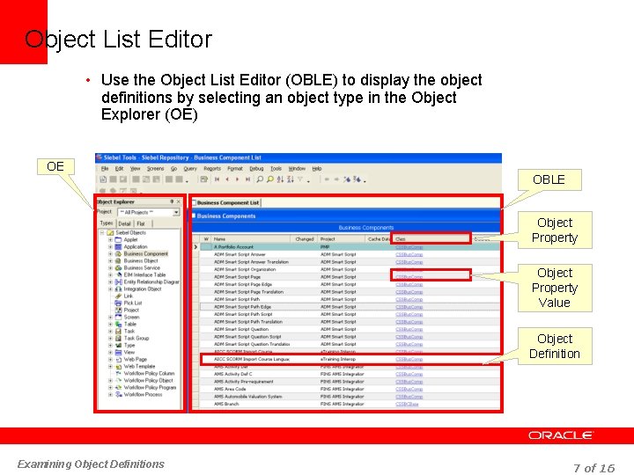Select Entity Relationship Diagram tree item
This screenshot has width=634, height=475.
(x=151, y=282)
